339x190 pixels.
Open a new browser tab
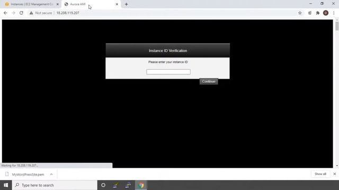(x=126, y=4)
